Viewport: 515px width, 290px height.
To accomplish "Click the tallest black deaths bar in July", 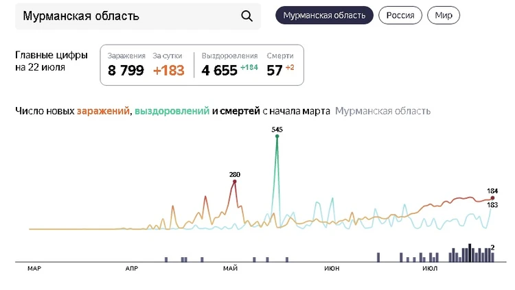I will pyautogui.click(x=470, y=252).
